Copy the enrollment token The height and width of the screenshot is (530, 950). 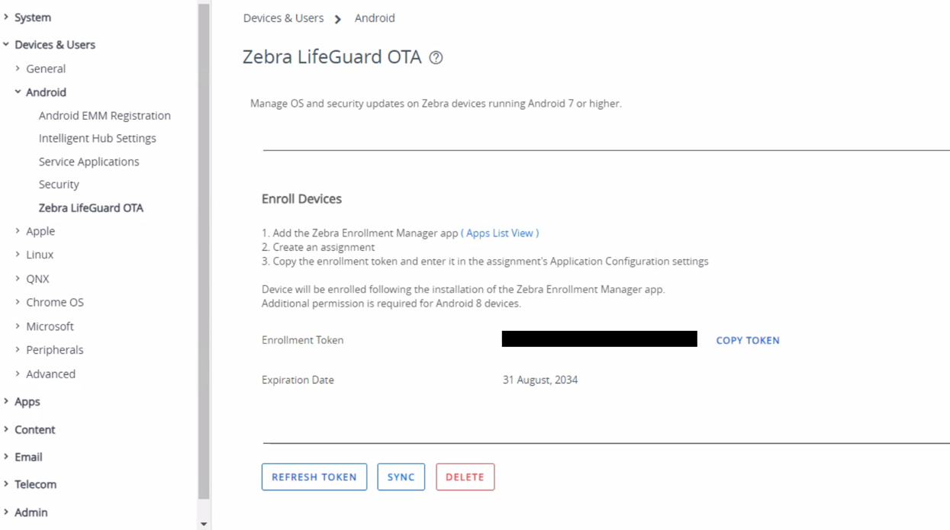tap(747, 340)
